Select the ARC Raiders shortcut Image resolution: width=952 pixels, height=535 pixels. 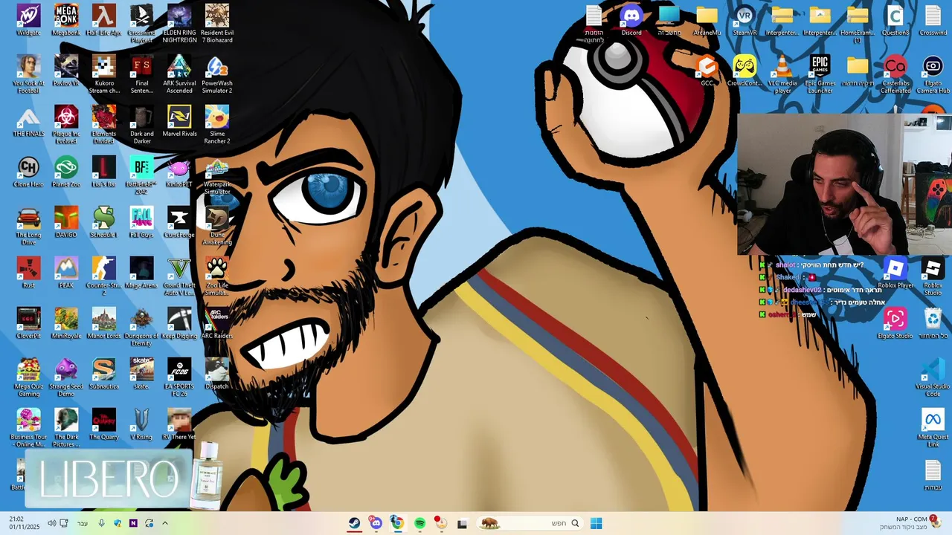coord(217,323)
